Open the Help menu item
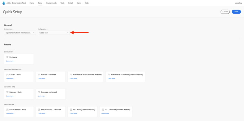 coord(87,3)
